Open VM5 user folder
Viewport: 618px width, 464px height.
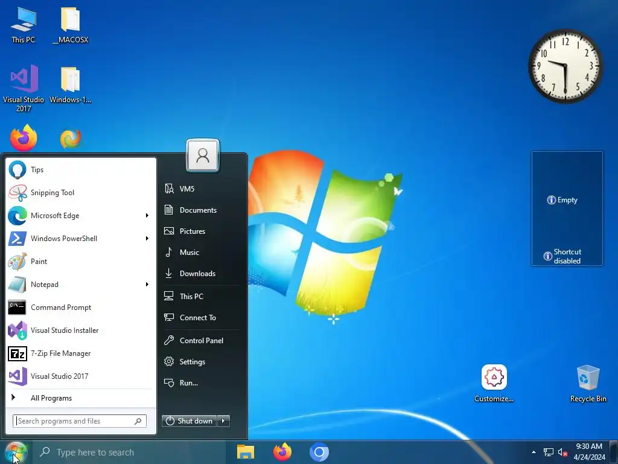click(x=202, y=188)
